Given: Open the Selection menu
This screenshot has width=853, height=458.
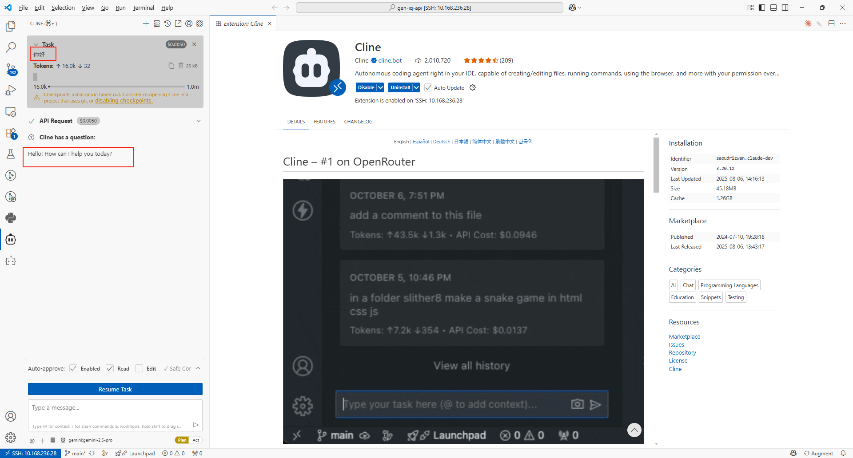Looking at the screenshot, I should pyautogui.click(x=63, y=8).
